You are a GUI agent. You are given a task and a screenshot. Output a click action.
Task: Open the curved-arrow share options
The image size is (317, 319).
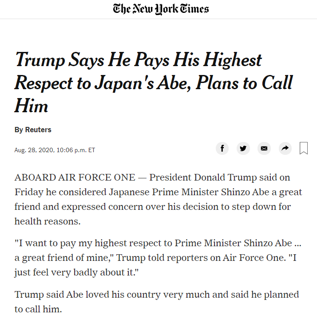pos(285,148)
